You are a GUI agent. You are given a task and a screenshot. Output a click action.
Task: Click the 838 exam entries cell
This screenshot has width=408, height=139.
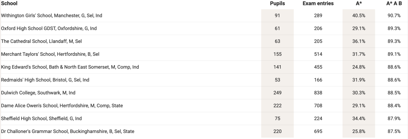pyautogui.click(x=318, y=93)
